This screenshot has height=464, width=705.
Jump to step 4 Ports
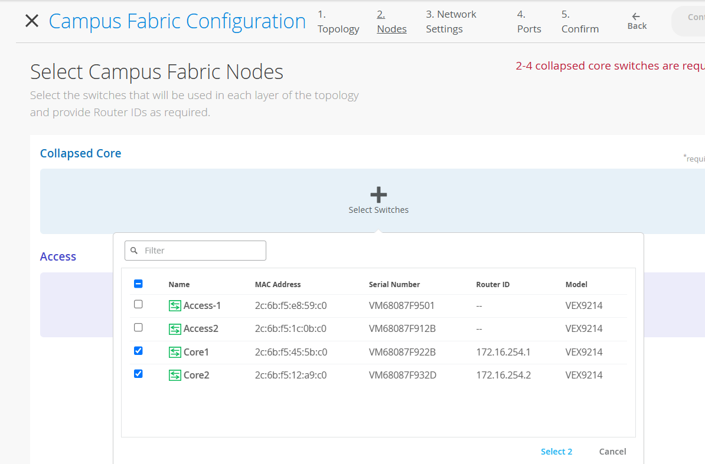tap(528, 22)
